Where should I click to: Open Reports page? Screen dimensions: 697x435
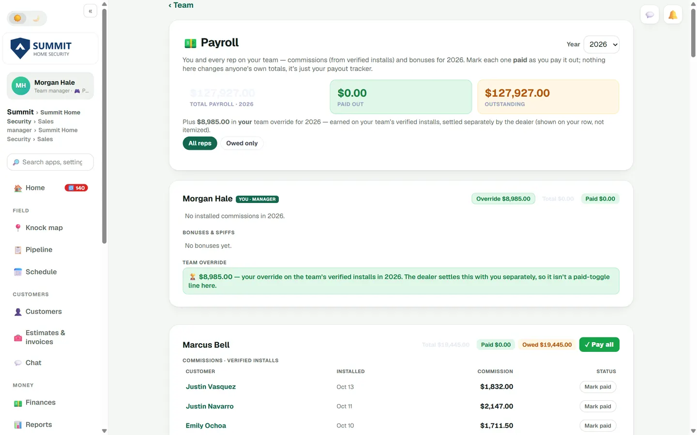click(x=50, y=425)
